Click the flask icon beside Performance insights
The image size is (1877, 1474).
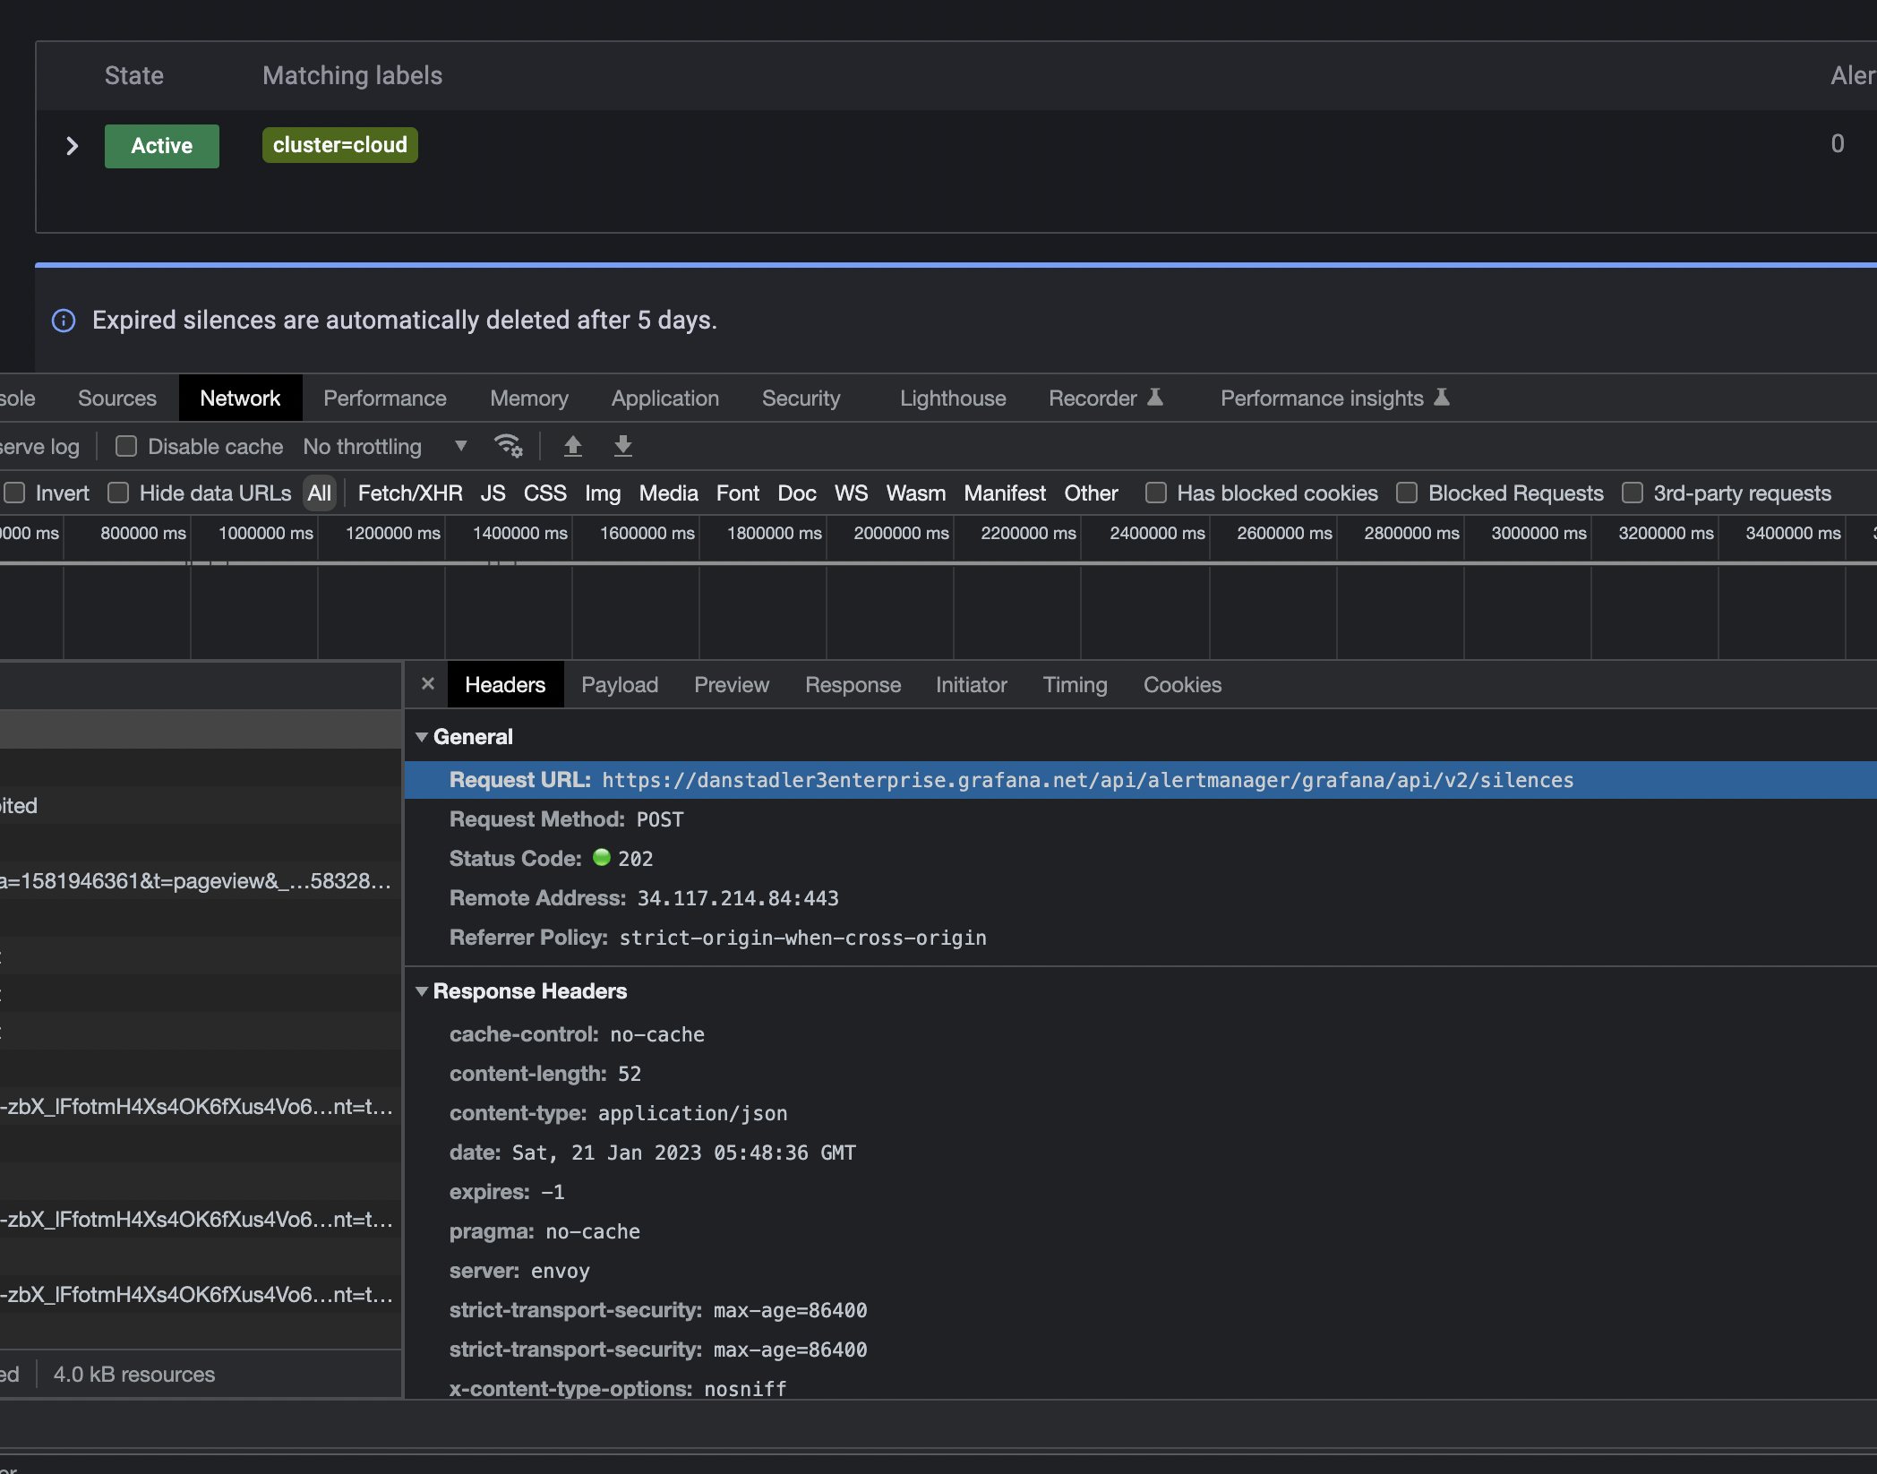[x=1441, y=397]
